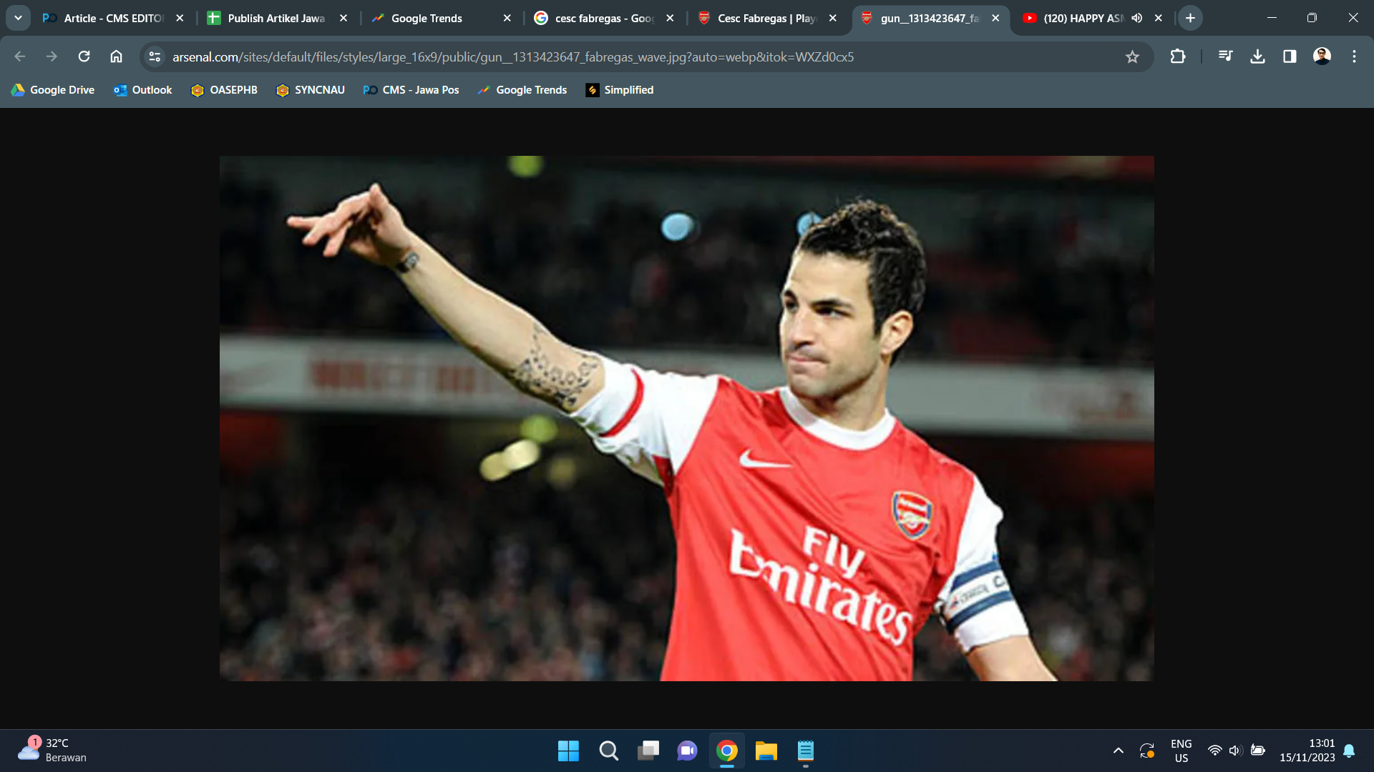This screenshot has height=772, width=1374.
Task: Open clock and date 15/11/2023
Action: coord(1307,751)
